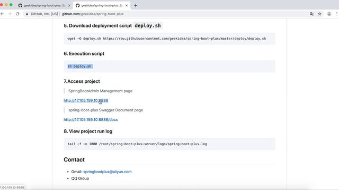Click 'spring-boot-plus Swagger Document page' text
The image size is (339, 190).
point(106,110)
